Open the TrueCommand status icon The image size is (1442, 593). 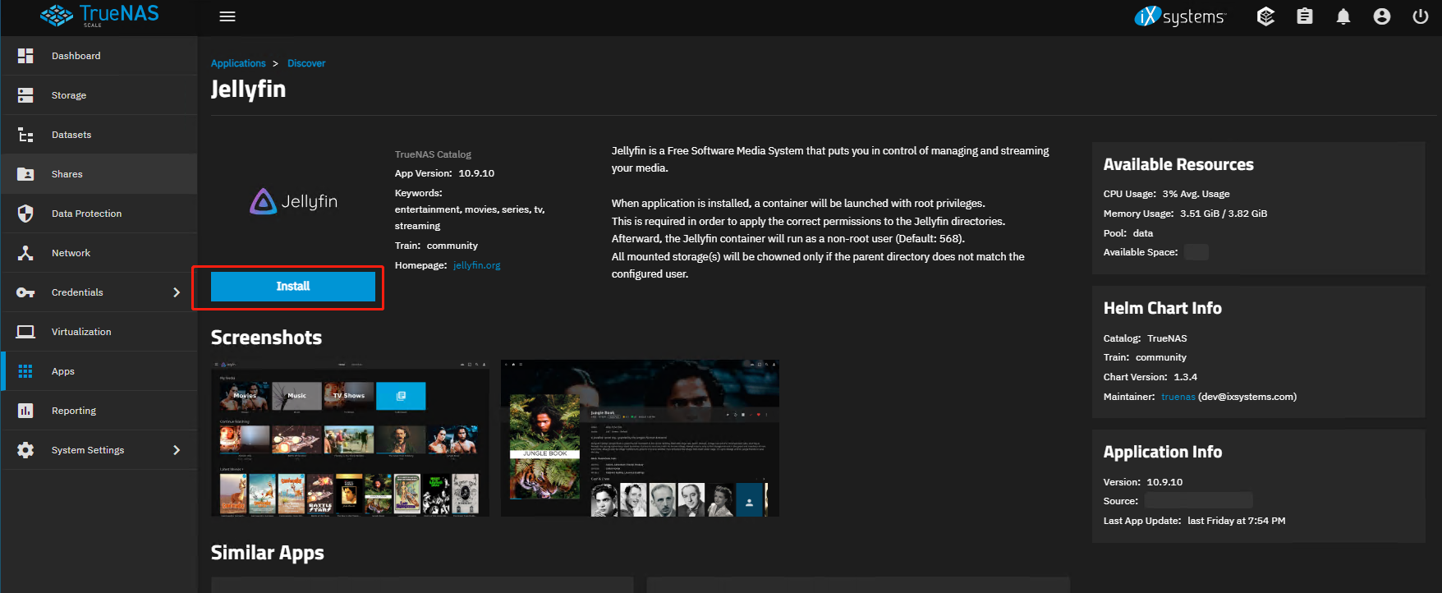tap(1265, 16)
